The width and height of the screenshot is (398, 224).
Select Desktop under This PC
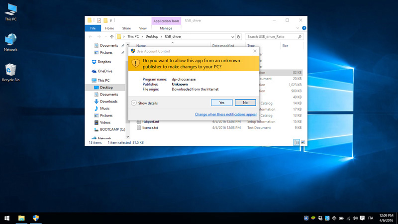[106, 88]
